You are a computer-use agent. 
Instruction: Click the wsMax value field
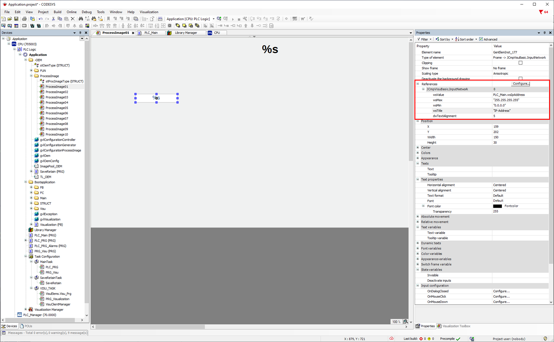520,100
